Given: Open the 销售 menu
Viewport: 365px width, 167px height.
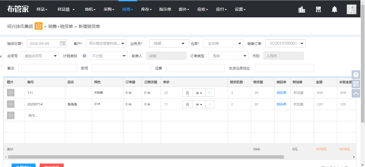Looking at the screenshot, I should click(128, 9).
